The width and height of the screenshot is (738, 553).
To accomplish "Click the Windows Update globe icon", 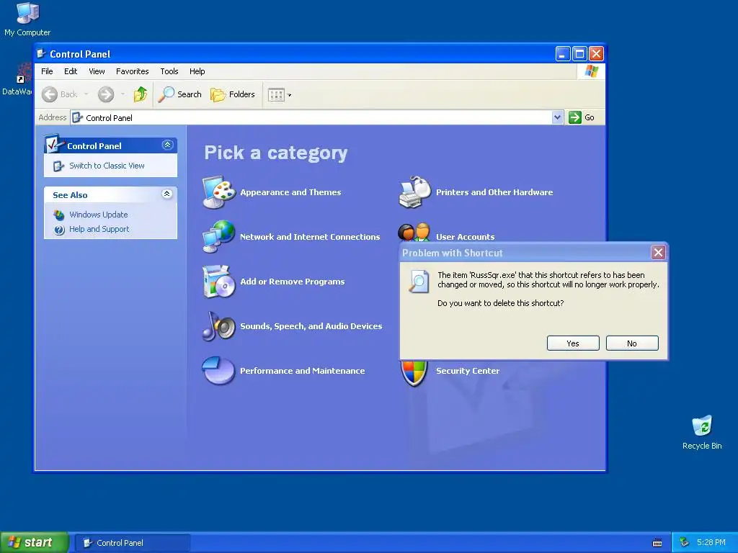I will (59, 215).
